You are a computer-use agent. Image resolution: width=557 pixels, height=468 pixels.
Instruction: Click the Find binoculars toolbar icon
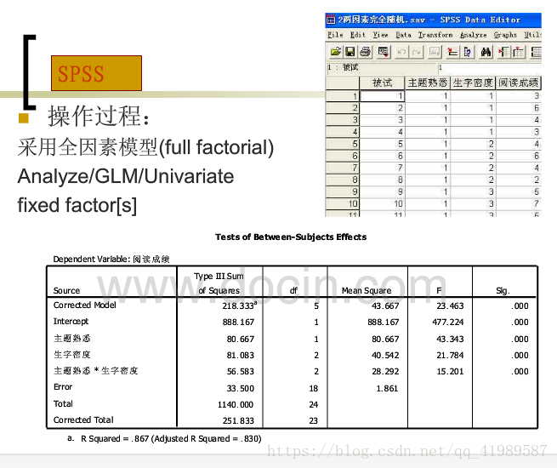[486, 52]
